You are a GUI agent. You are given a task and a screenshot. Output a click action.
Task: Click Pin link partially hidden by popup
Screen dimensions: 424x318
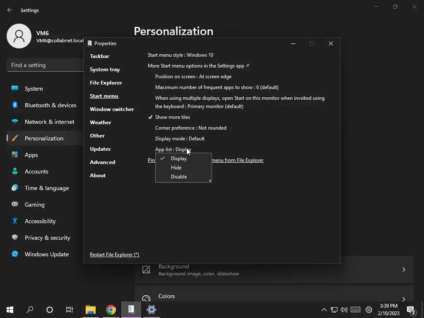pos(151,160)
